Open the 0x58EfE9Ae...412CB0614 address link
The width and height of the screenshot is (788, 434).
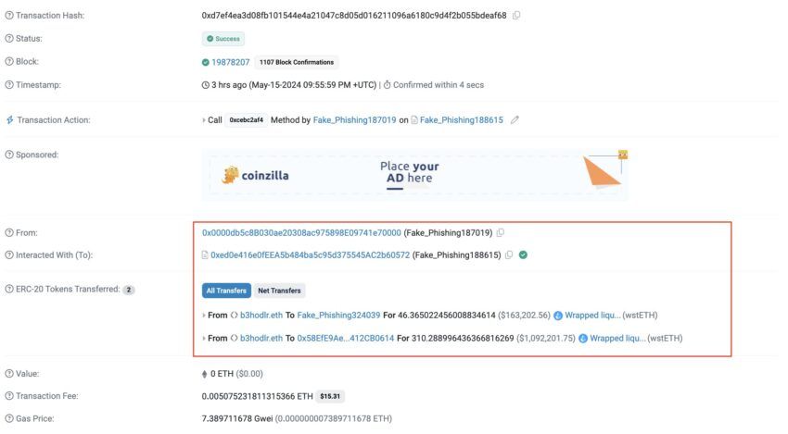click(345, 338)
